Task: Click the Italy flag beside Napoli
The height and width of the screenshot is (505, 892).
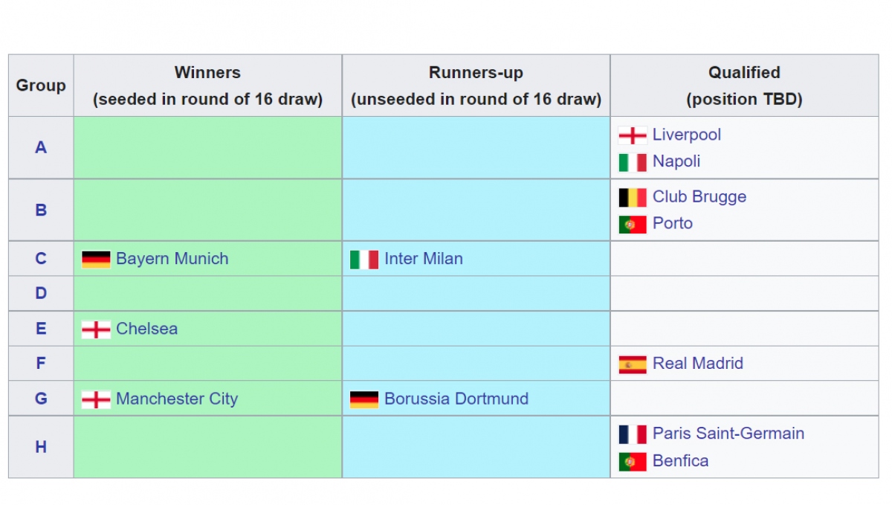Action: pos(633,162)
